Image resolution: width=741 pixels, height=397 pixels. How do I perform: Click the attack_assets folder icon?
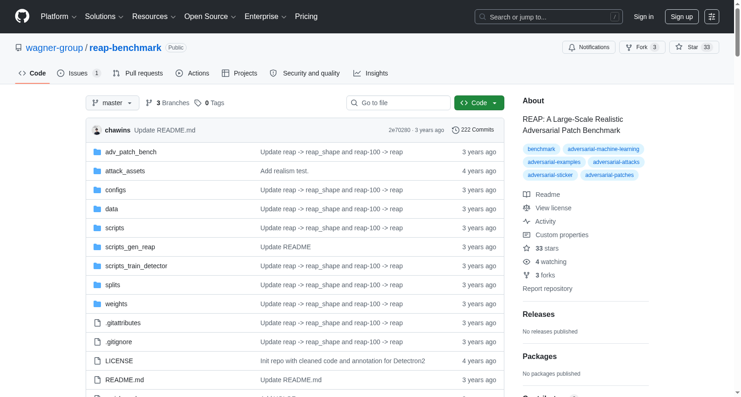pyautogui.click(x=97, y=171)
